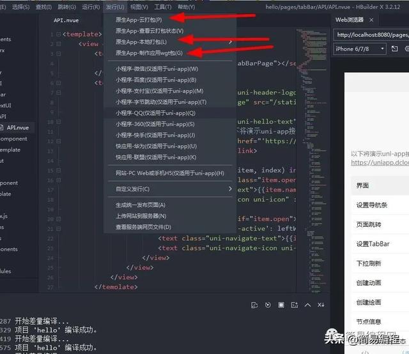Click the rotate screen icon beside device selector
The image size is (409, 354).
tap(395, 49)
